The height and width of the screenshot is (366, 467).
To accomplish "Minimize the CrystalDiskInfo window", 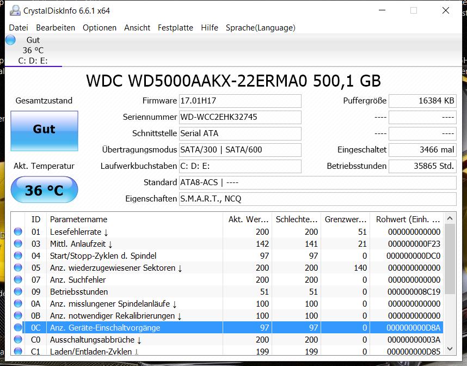I will coord(382,10).
